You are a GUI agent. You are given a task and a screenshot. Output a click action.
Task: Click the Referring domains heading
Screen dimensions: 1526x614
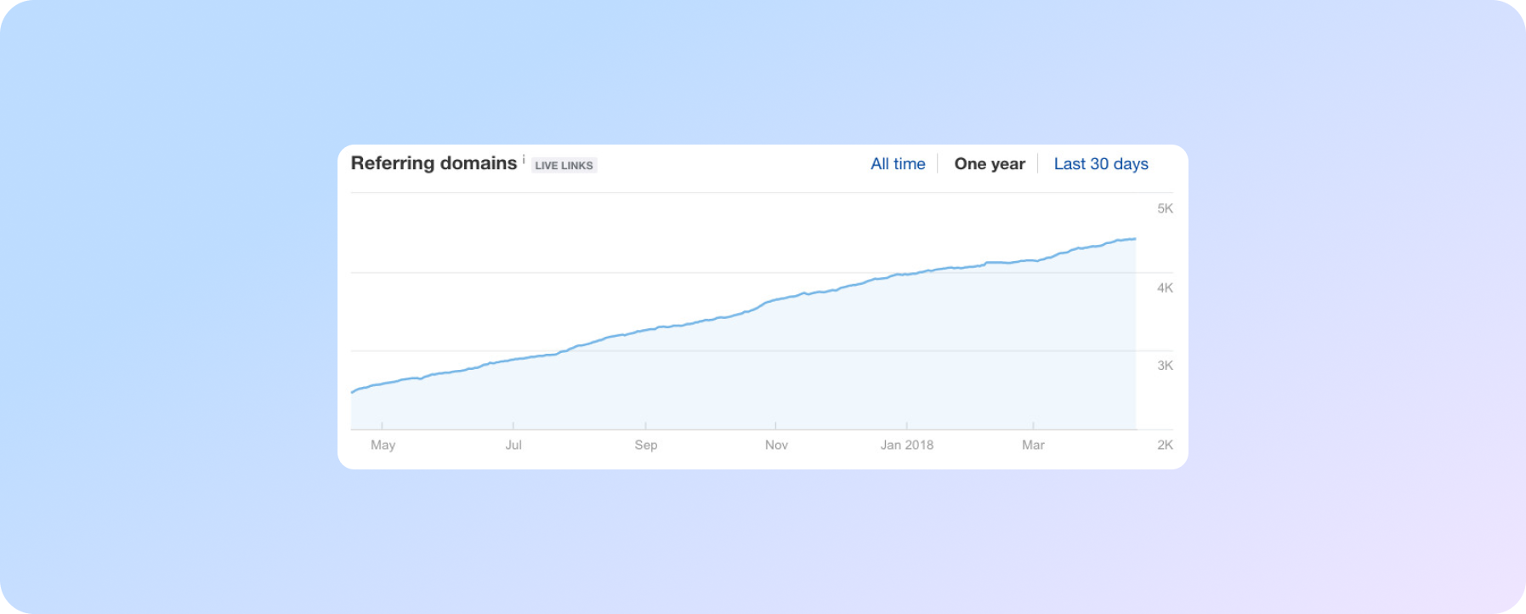coord(434,163)
